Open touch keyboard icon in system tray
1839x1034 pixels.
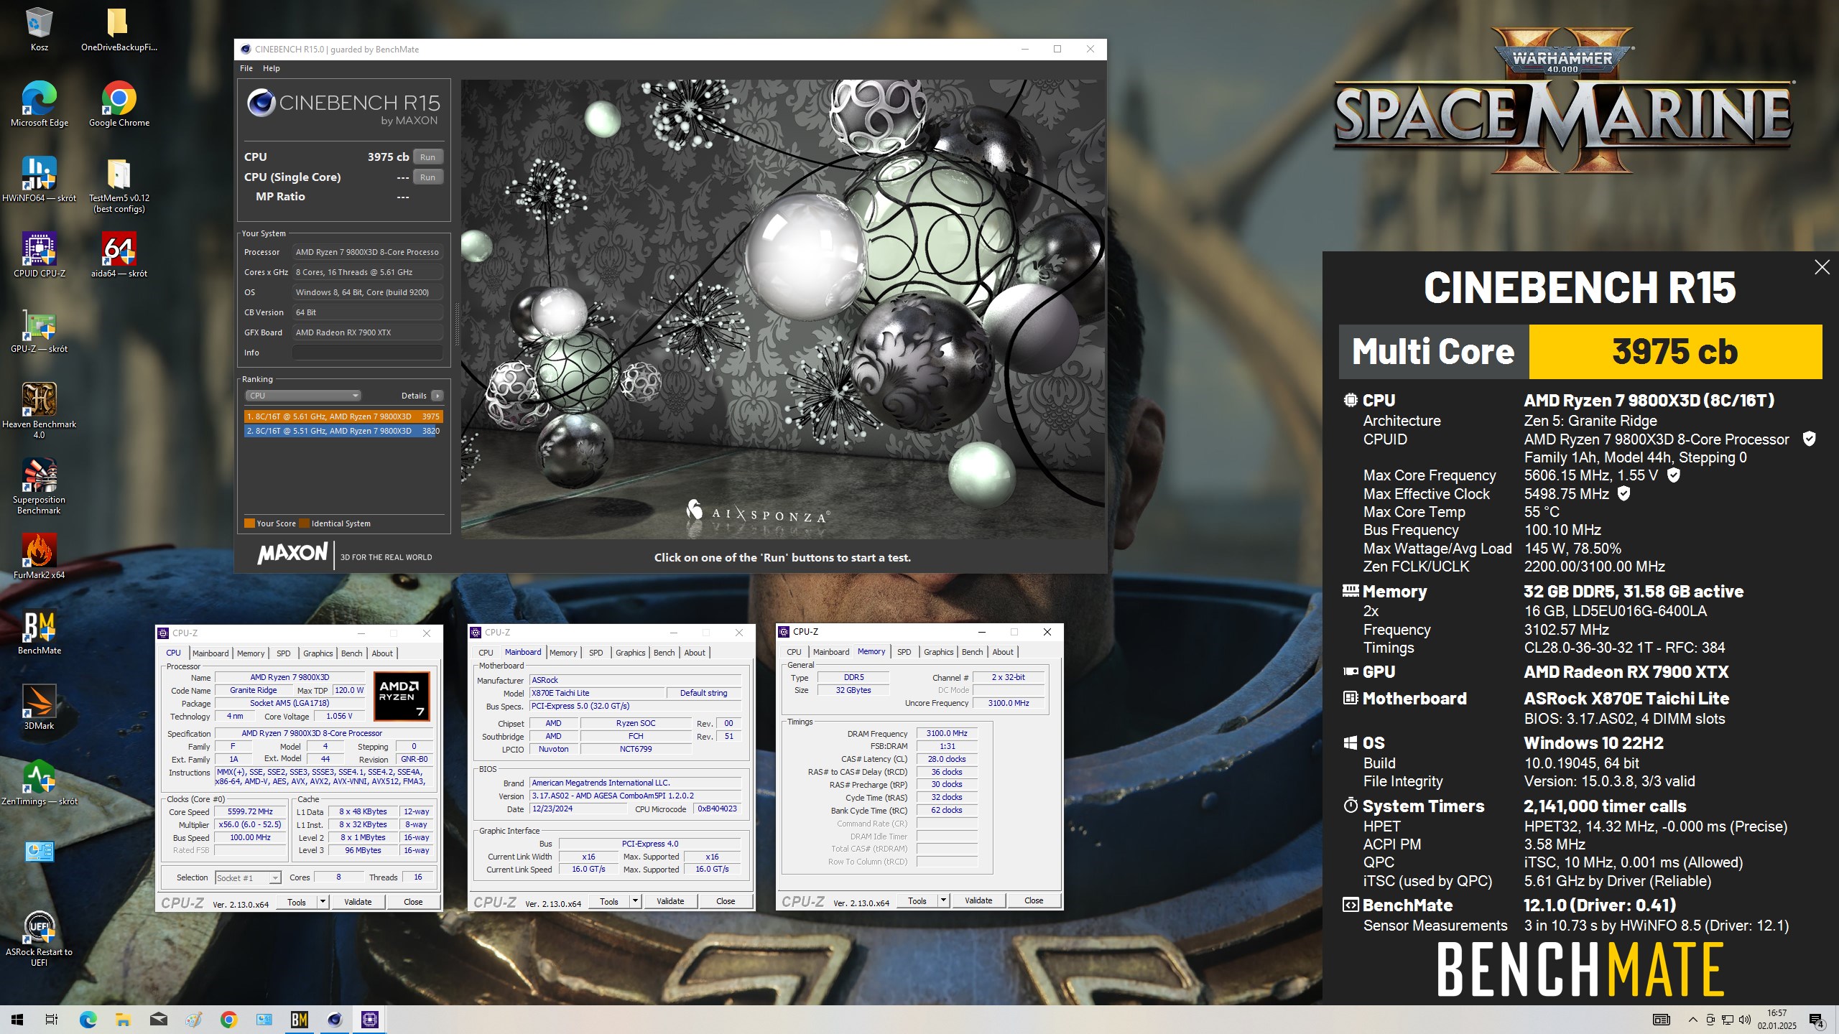point(1661,1020)
